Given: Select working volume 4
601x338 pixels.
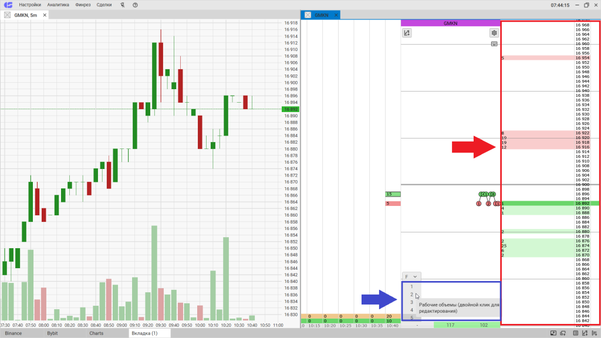Looking at the screenshot, I should point(411,310).
